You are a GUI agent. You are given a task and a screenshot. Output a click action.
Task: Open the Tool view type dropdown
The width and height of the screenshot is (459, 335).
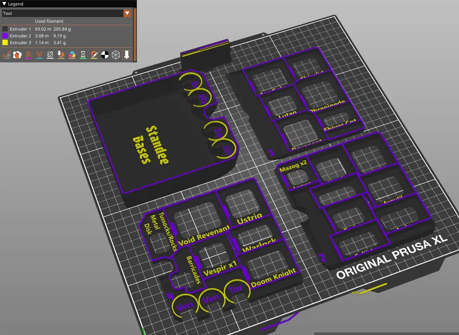[x=127, y=13]
